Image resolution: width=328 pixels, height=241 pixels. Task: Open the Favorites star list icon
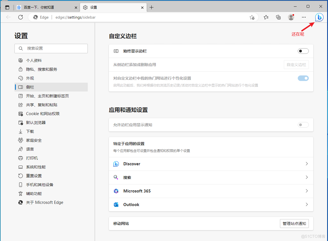click(x=266, y=17)
